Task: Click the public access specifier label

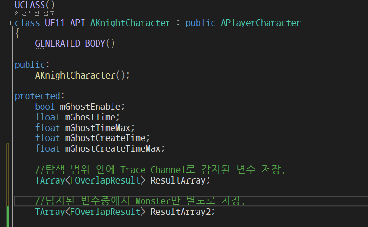Action: click(x=30, y=65)
